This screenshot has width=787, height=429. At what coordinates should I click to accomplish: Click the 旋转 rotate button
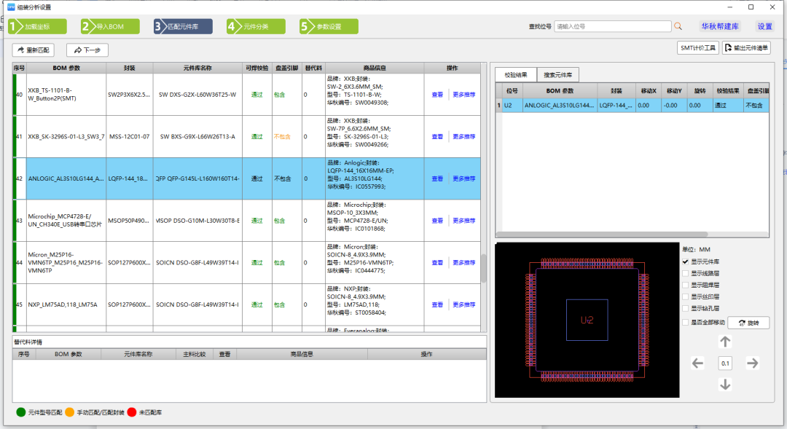click(x=748, y=323)
